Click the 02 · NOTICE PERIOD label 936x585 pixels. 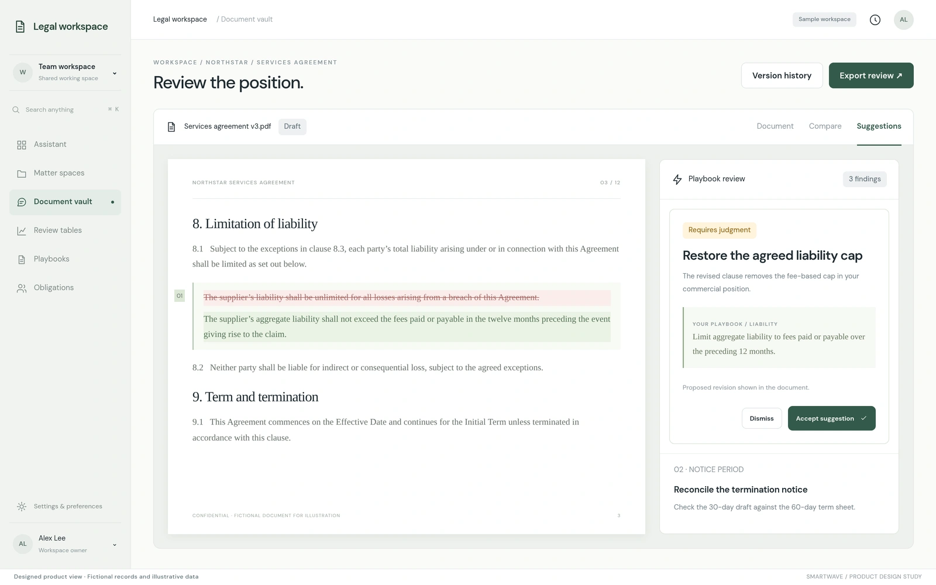pyautogui.click(x=708, y=470)
